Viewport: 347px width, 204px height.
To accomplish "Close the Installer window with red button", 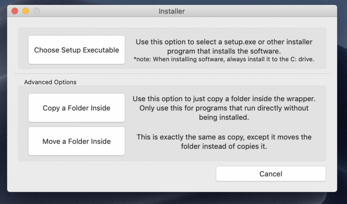I will (15, 11).
